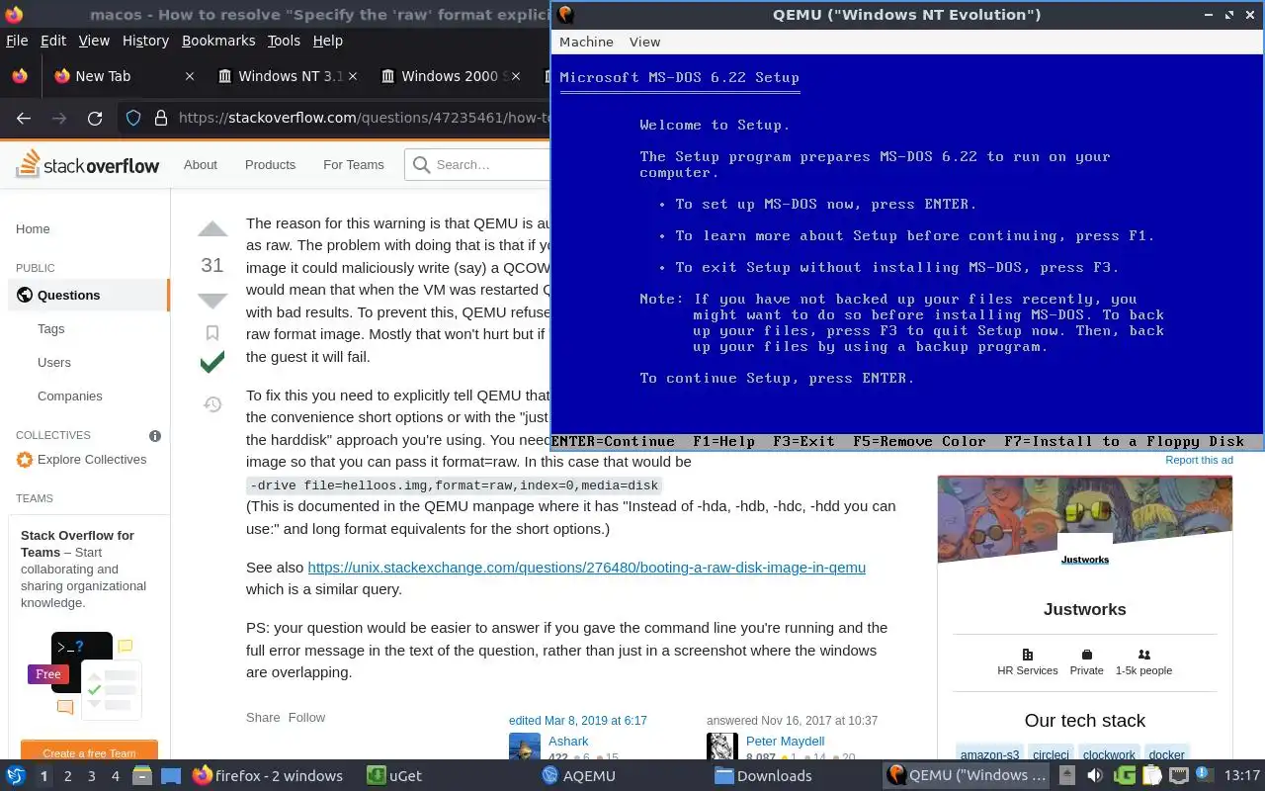
Task: Click the green accepted answer checkmark
Action: click(x=212, y=363)
